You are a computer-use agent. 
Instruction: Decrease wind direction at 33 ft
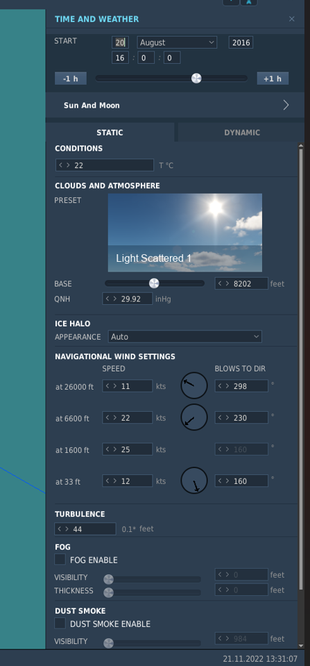(x=220, y=481)
